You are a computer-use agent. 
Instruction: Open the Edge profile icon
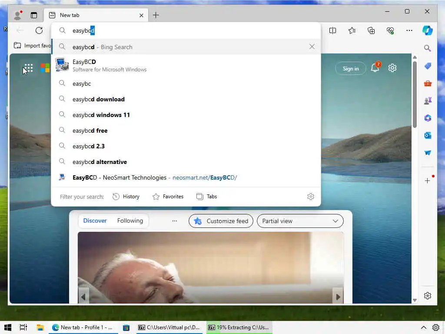pyautogui.click(x=17, y=15)
